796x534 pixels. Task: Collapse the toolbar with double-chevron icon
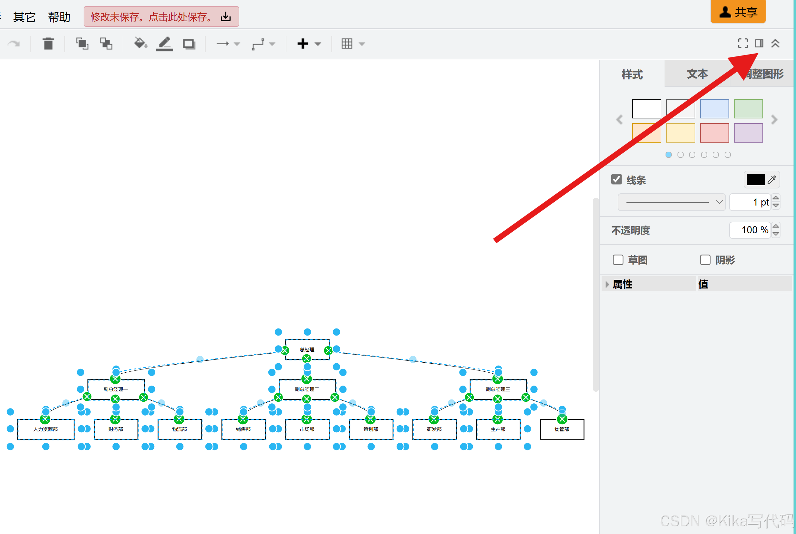click(x=775, y=43)
